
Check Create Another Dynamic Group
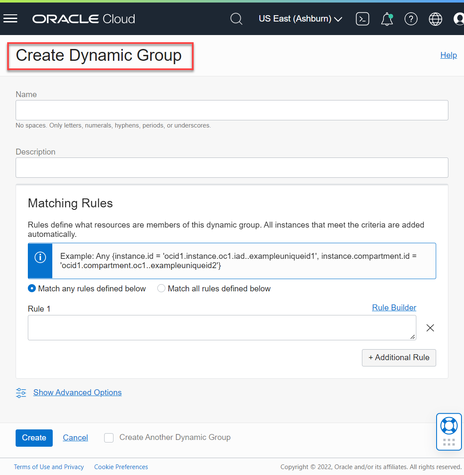(109, 438)
